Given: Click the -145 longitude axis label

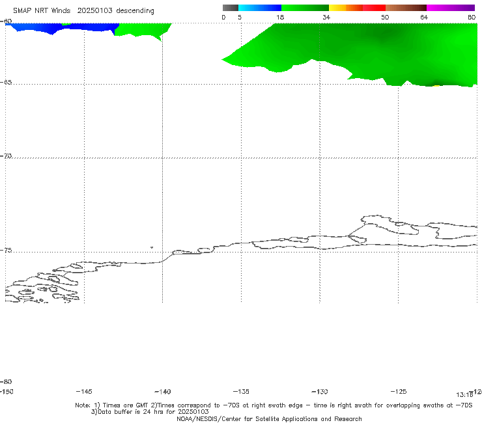Looking at the screenshot, I should tap(84, 391).
